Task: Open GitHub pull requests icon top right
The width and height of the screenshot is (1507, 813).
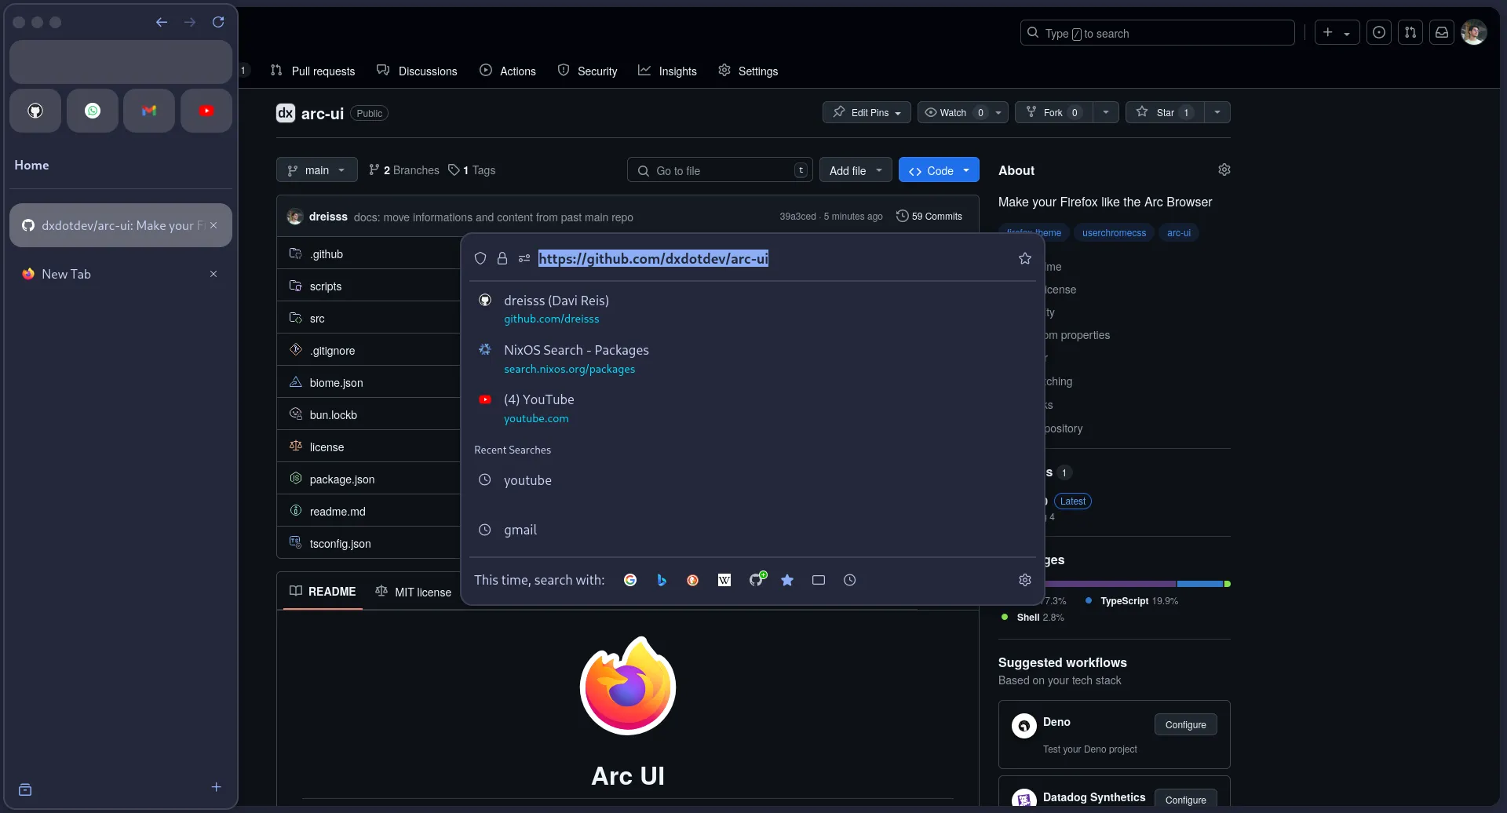Action: (x=1411, y=32)
